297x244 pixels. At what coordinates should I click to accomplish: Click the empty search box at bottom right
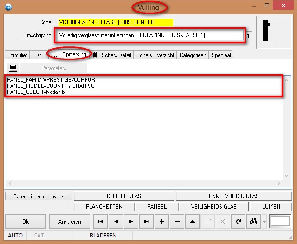(280, 221)
